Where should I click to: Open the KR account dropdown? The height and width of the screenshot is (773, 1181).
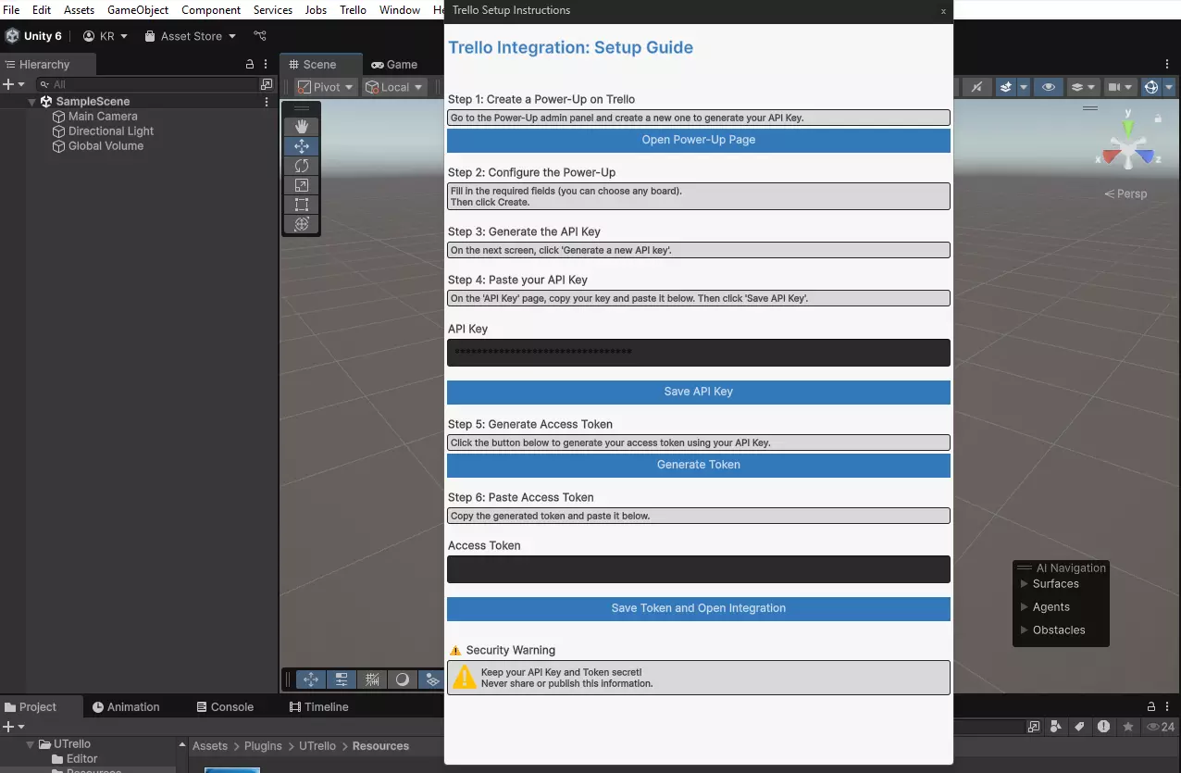coord(106,36)
